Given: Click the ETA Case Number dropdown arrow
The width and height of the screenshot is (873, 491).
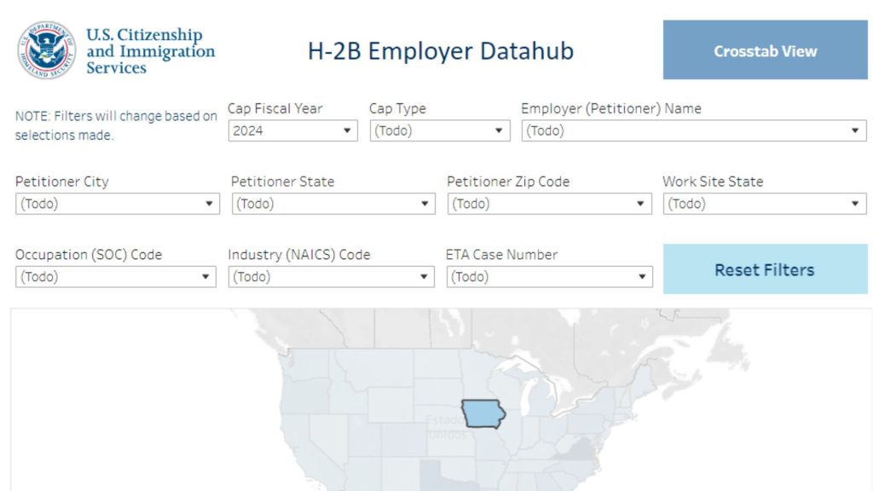Looking at the screenshot, I should pos(642,277).
